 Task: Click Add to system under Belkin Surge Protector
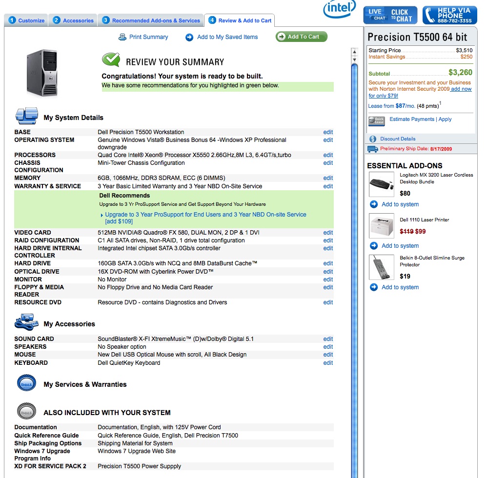(400, 287)
